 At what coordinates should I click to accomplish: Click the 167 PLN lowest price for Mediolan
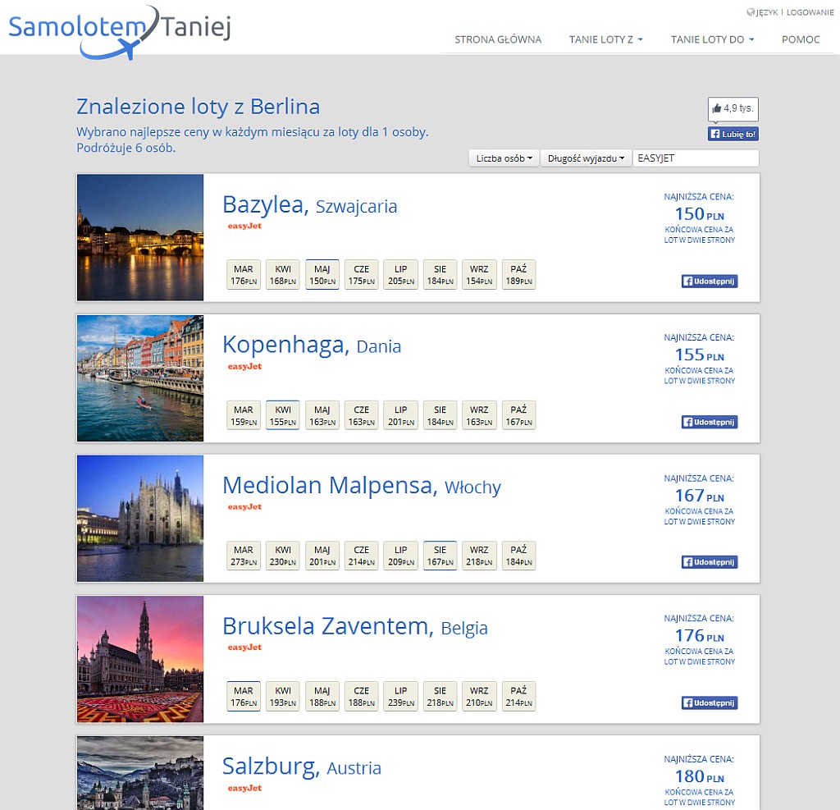click(699, 496)
